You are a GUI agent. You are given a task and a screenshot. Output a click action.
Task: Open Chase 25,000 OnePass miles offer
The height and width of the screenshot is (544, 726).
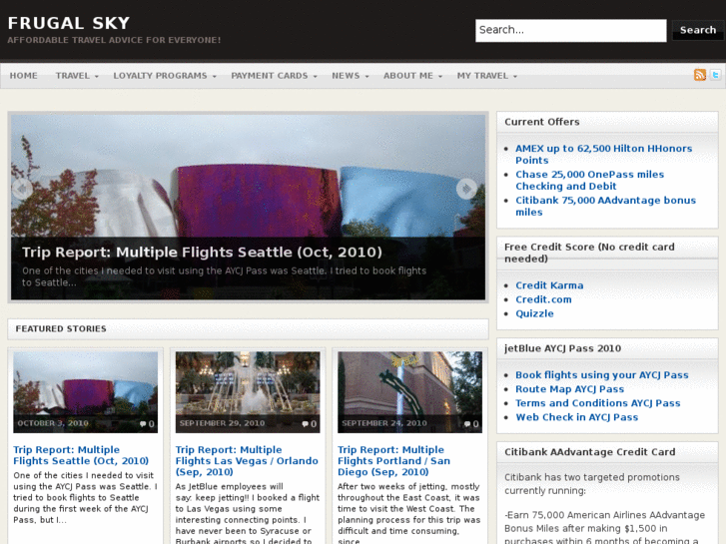[590, 180]
